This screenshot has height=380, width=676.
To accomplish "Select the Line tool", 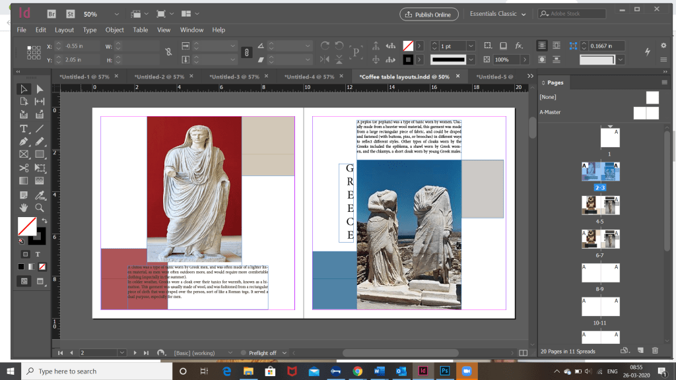I will pyautogui.click(x=39, y=128).
